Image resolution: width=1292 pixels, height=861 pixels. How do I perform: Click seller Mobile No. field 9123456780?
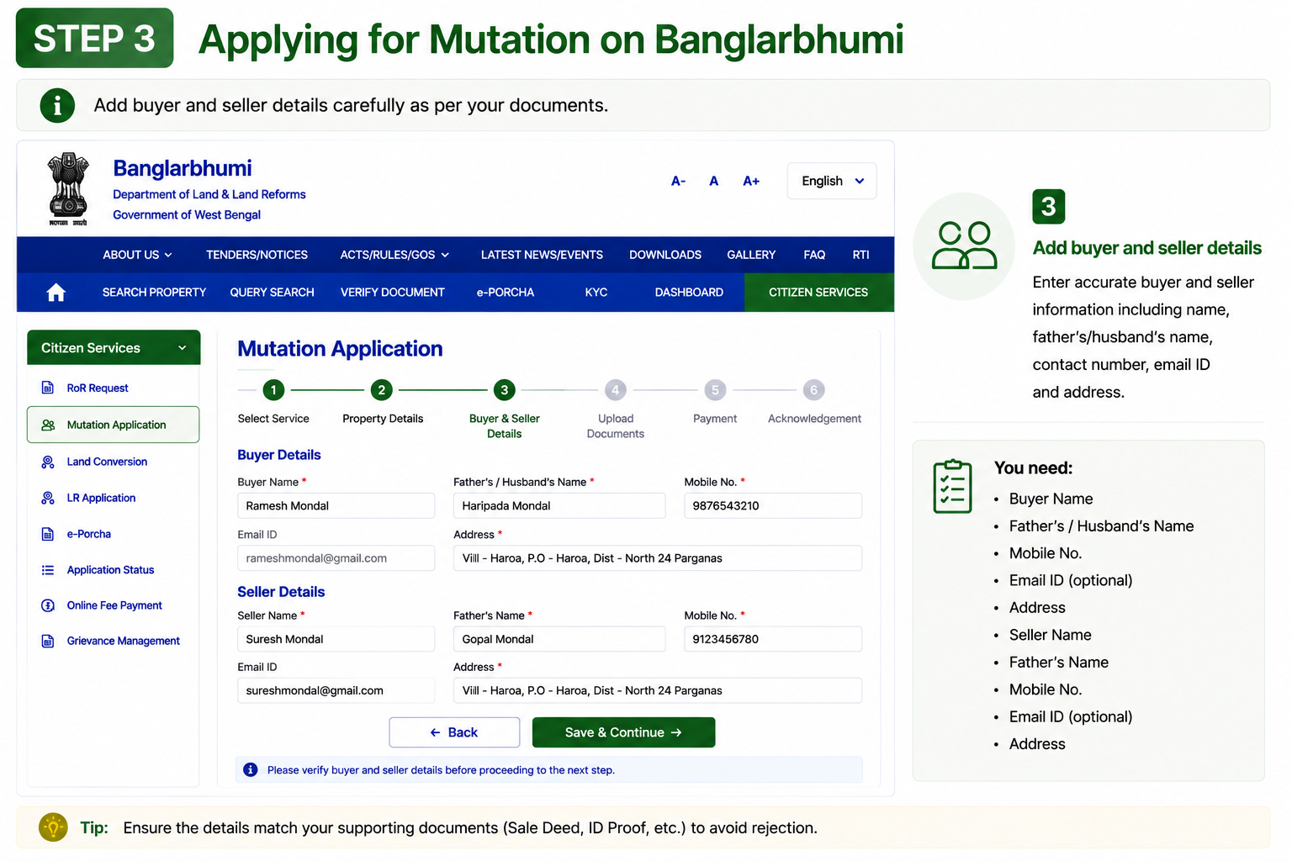coord(773,639)
